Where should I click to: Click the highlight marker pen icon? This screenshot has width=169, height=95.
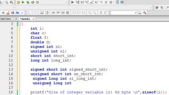pyautogui.click(x=8, y=13)
